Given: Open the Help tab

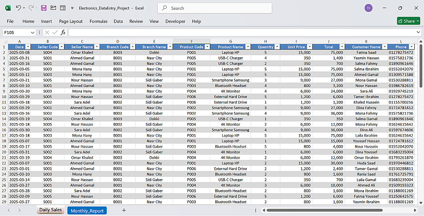Looking at the screenshot, I should [197, 21].
